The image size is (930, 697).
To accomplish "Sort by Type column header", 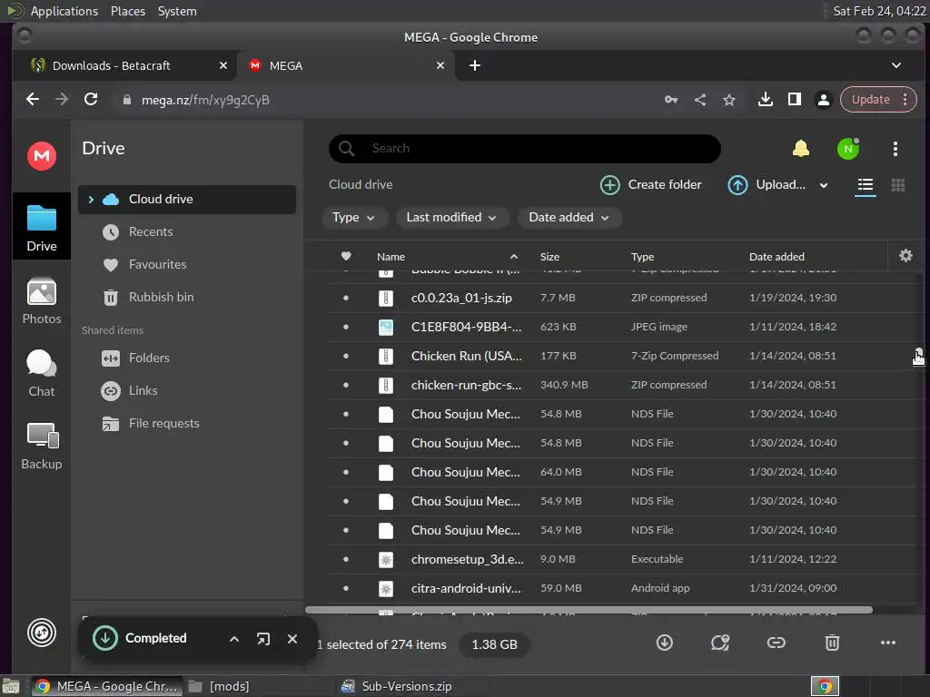I will pyautogui.click(x=642, y=257).
